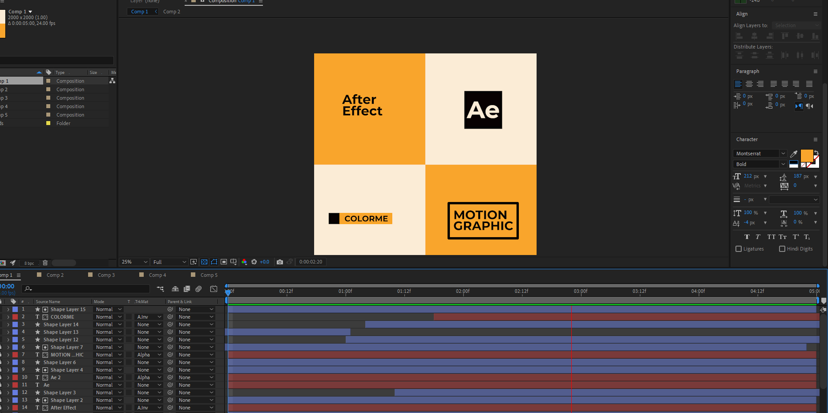Enable Frame Blending for the timeline
The image size is (828, 413).
[x=187, y=289]
